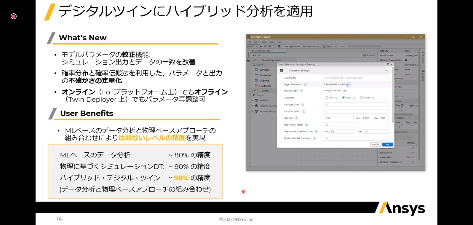The image size is (473, 225).
Task: Click the Result chart icon
Action: [325, 46]
